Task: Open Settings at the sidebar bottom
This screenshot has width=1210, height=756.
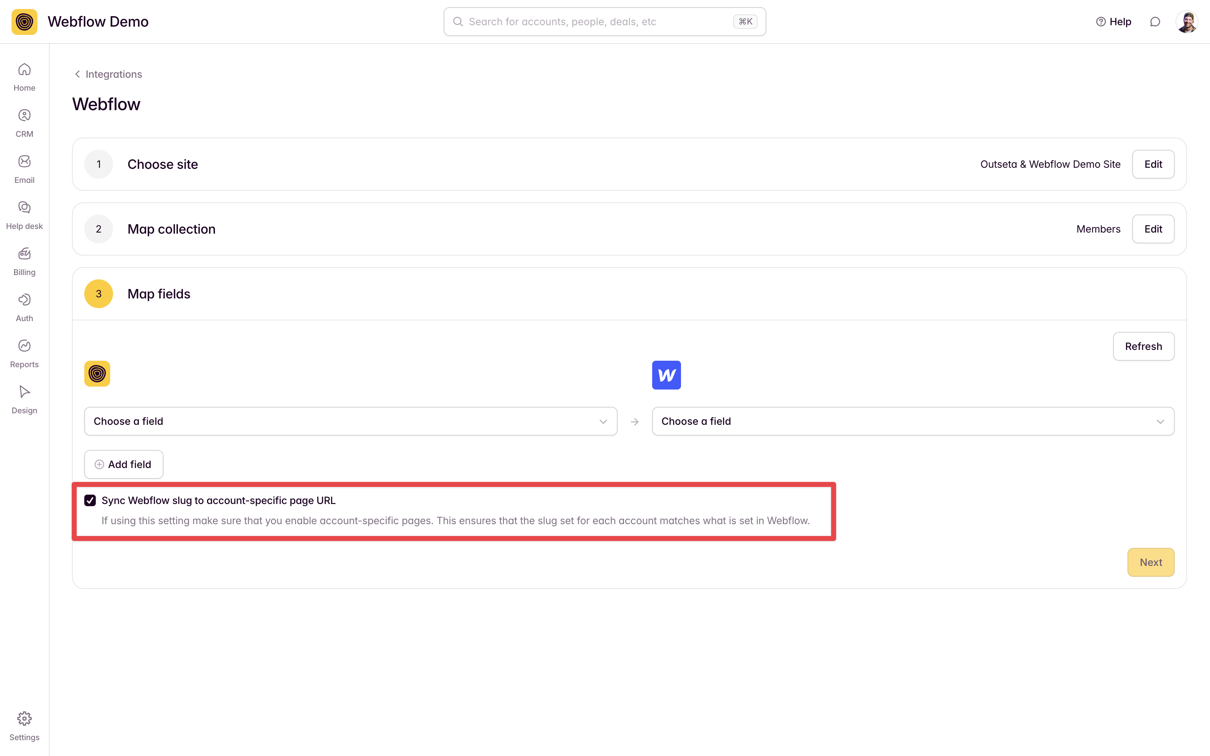Action: tap(24, 726)
